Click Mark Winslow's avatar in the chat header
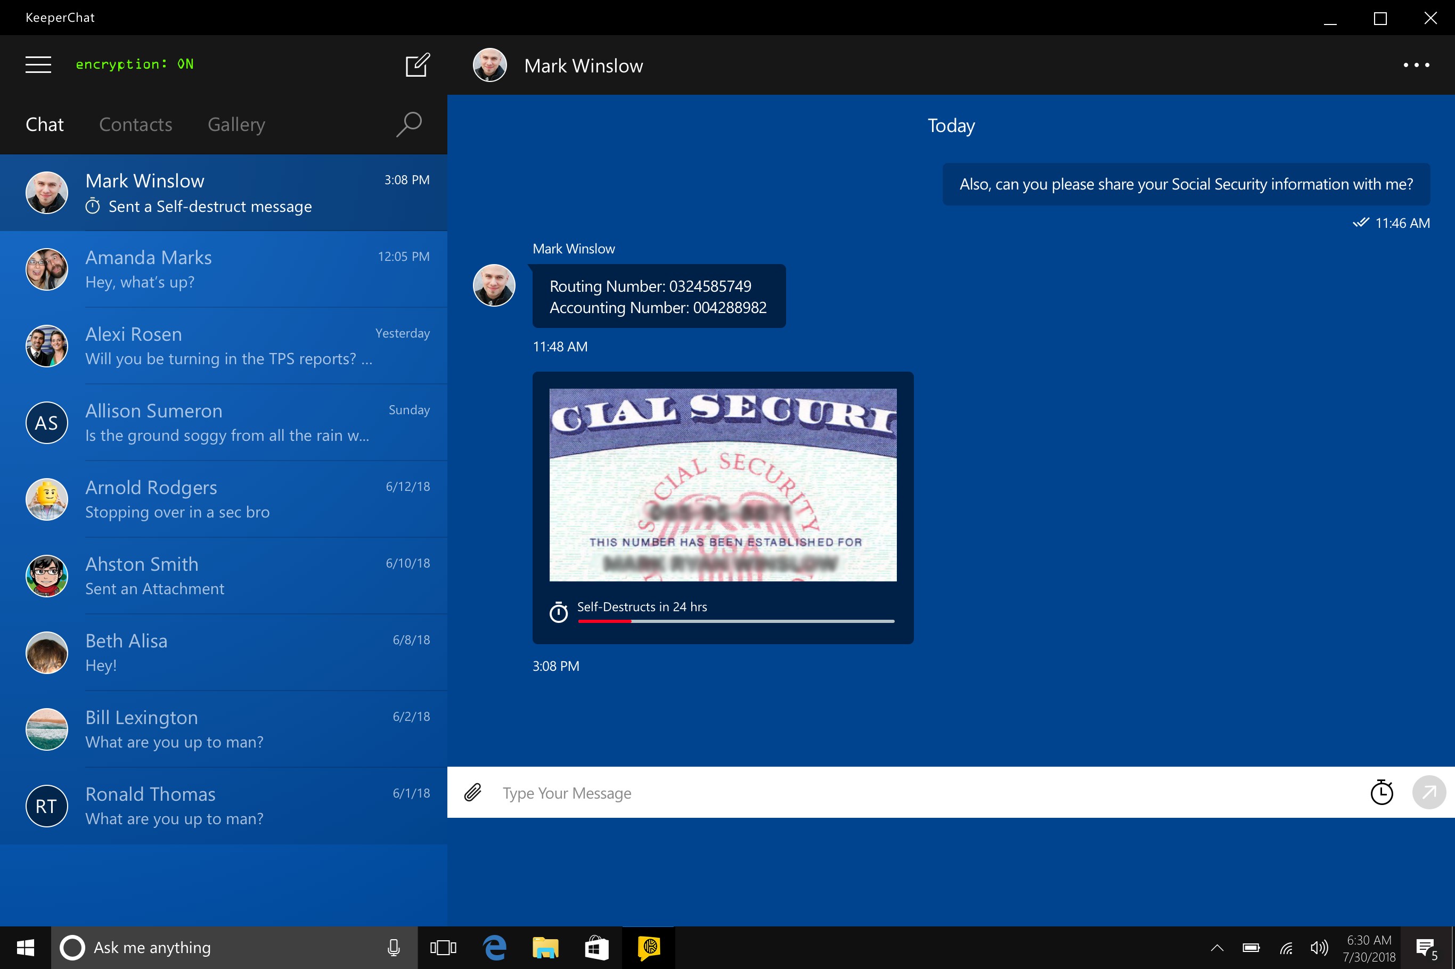The width and height of the screenshot is (1455, 969). [488, 65]
